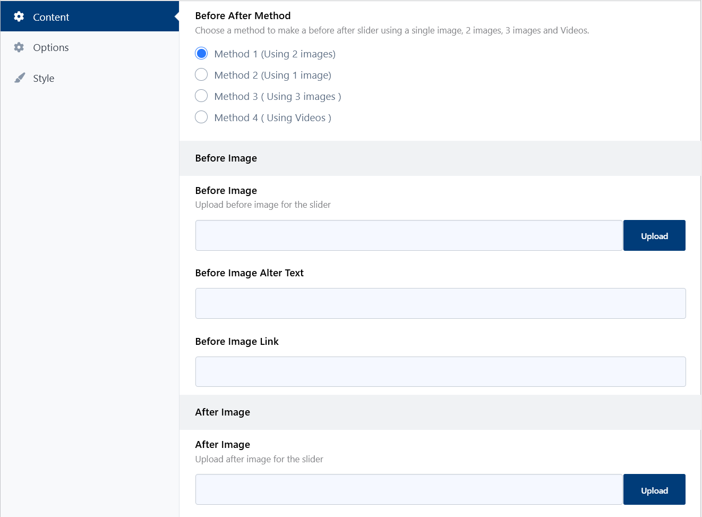702x517 pixels.
Task: Click the 'Before Image' gray section header
Action: (440, 158)
